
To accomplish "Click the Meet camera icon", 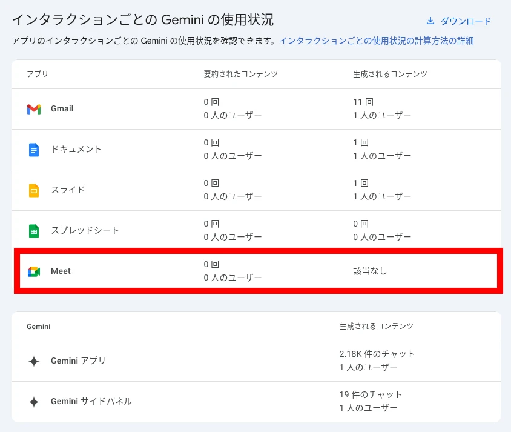I will pyautogui.click(x=34, y=271).
